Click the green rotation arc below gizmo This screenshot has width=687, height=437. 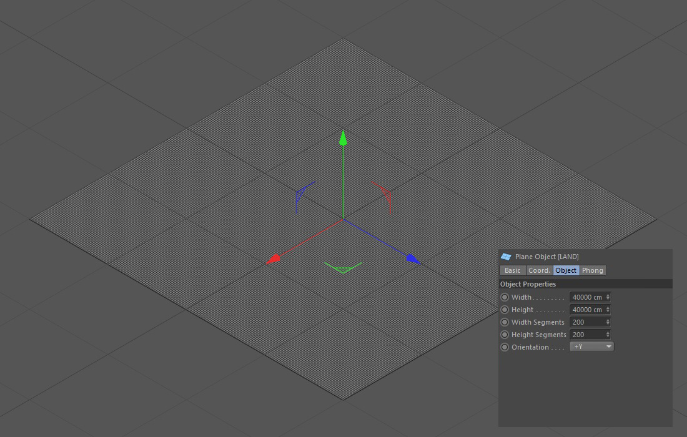click(x=343, y=268)
